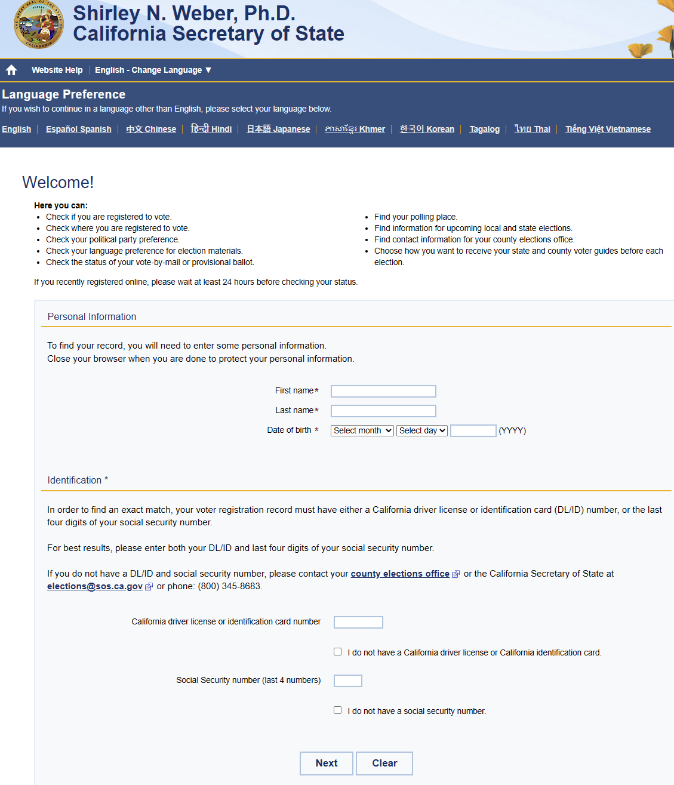Image resolution: width=674 pixels, height=785 pixels.
Task: Open the Select day dropdown
Action: click(422, 430)
